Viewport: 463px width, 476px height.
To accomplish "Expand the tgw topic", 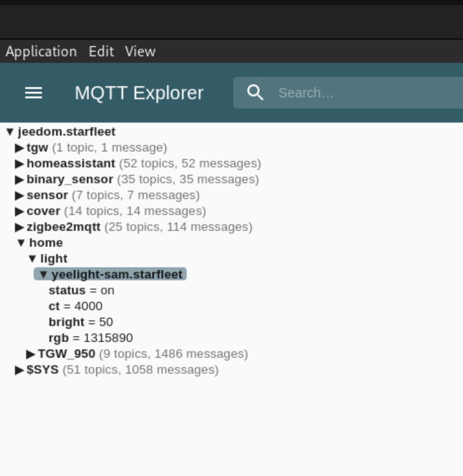I will (x=20, y=148).
